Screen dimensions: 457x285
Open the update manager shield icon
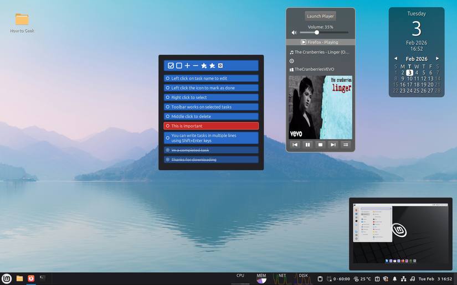pyautogui.click(x=386, y=279)
